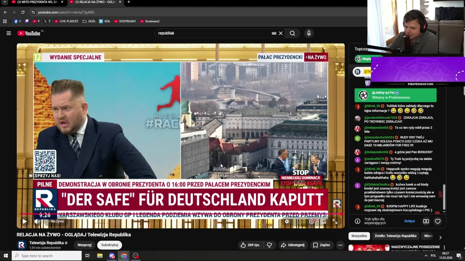Open a new browser tab

(129, 2)
